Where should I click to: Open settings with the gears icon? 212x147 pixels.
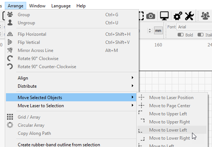point(178,16)
